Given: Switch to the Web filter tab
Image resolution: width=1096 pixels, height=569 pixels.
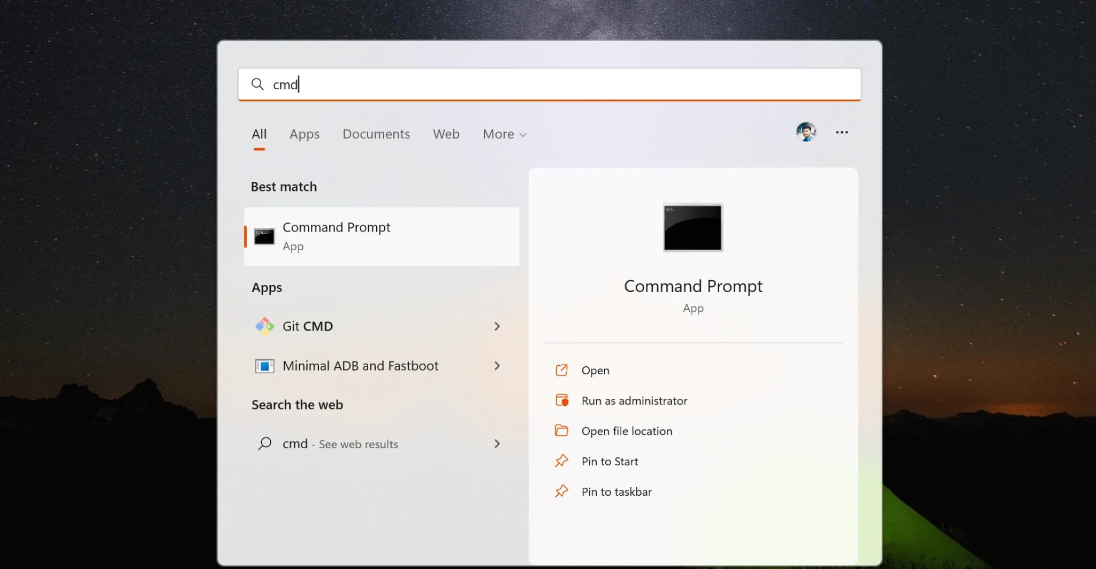Looking at the screenshot, I should [446, 134].
